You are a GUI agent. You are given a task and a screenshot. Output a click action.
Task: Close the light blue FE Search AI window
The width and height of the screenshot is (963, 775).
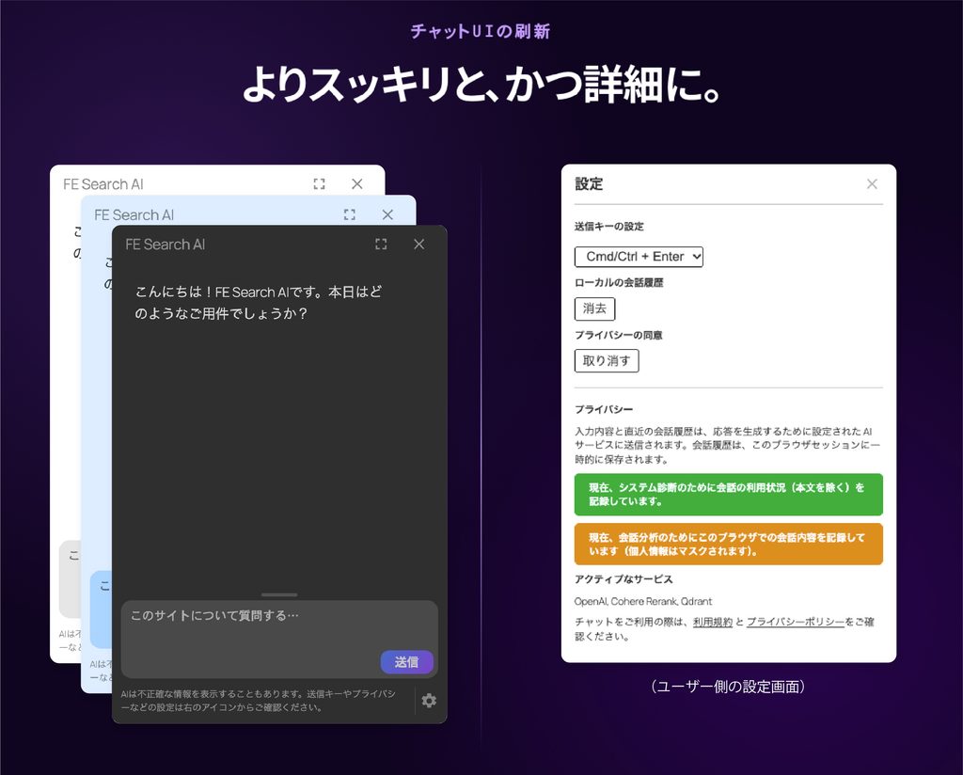pos(387,214)
